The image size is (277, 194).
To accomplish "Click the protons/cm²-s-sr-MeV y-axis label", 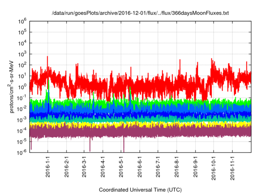I will pos(13,86).
